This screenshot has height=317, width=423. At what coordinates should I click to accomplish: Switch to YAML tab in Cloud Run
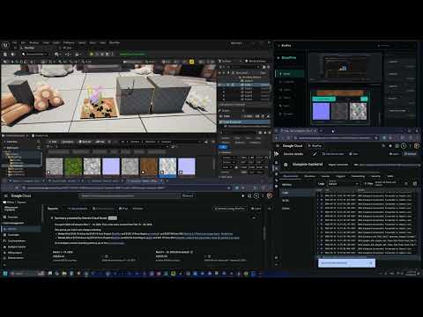[x=390, y=176]
